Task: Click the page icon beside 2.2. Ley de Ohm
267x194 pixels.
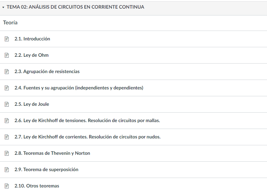Action: (7, 55)
